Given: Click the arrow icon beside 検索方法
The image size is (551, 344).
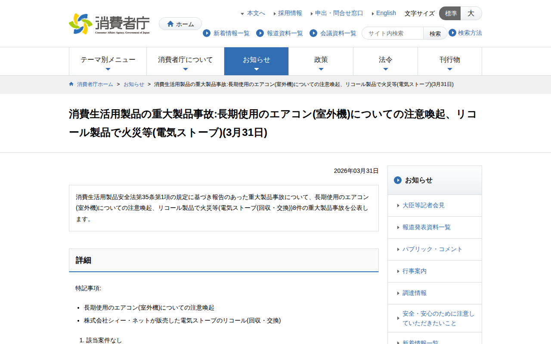Looking at the screenshot, I should (452, 33).
